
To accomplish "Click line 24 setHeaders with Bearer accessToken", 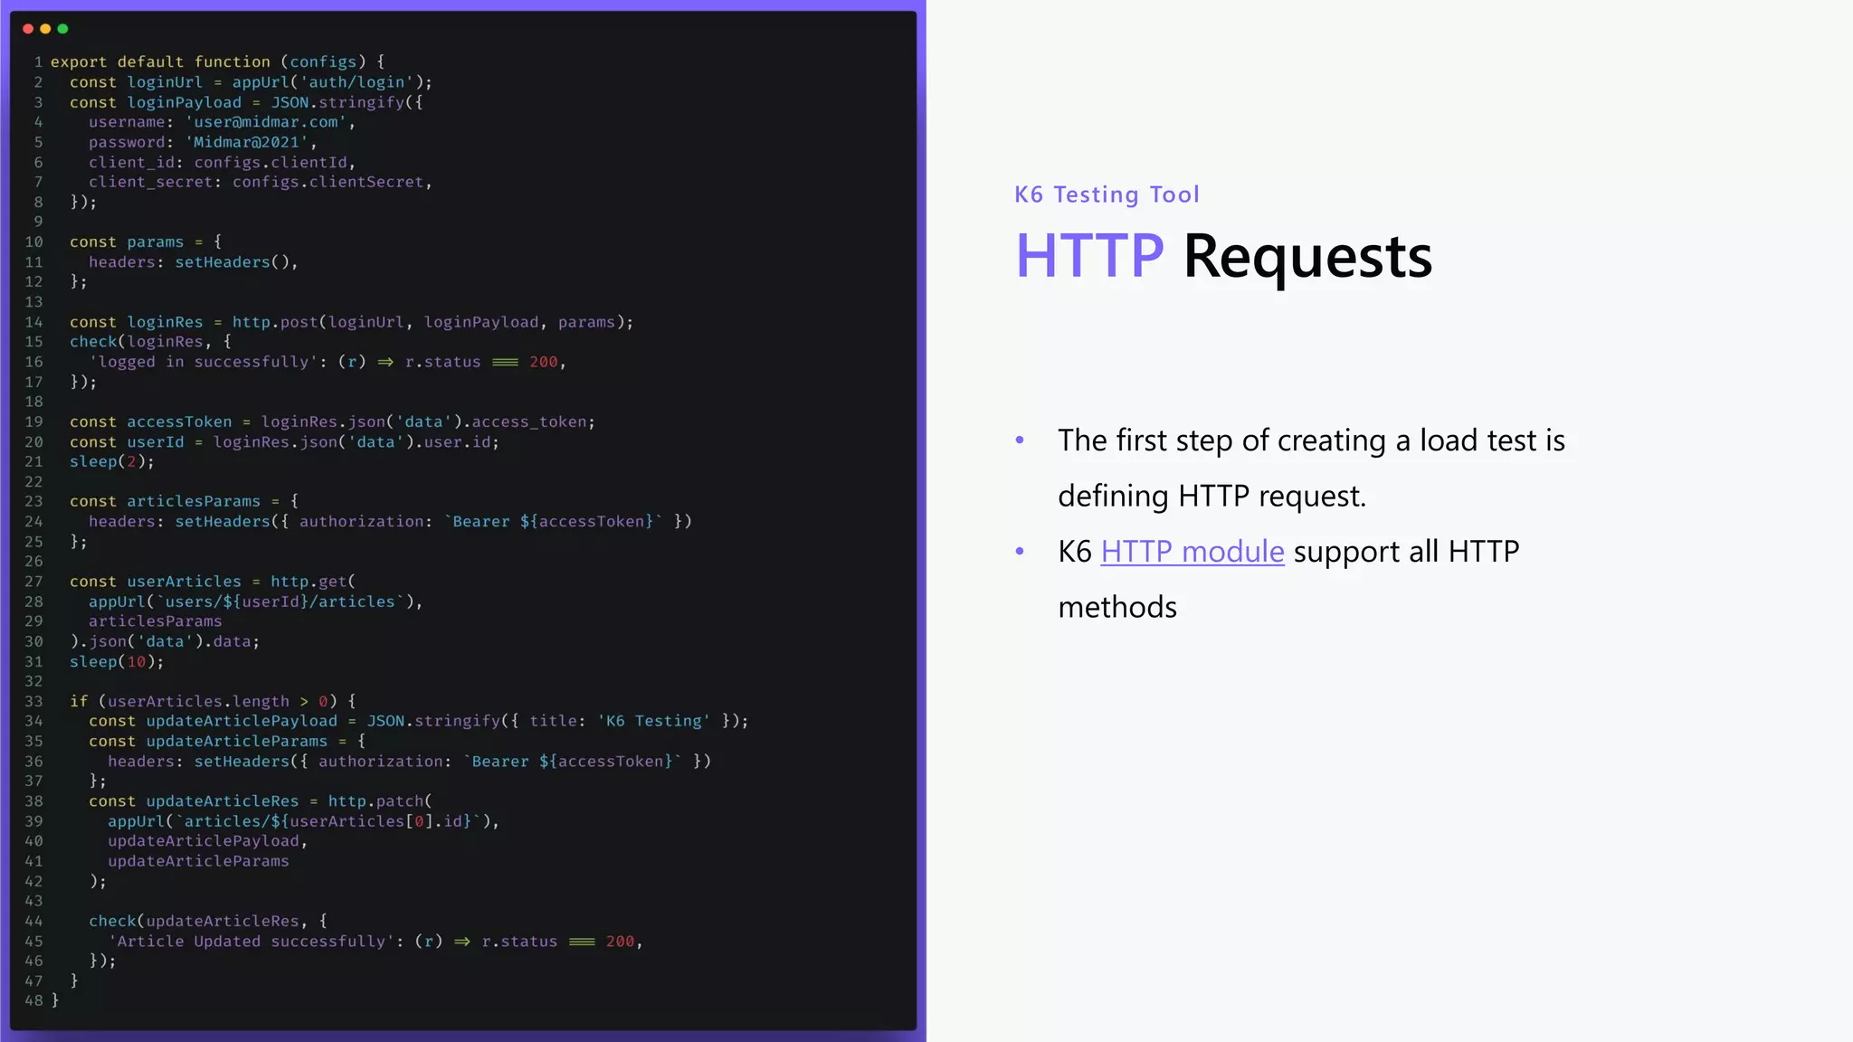I will point(390,522).
